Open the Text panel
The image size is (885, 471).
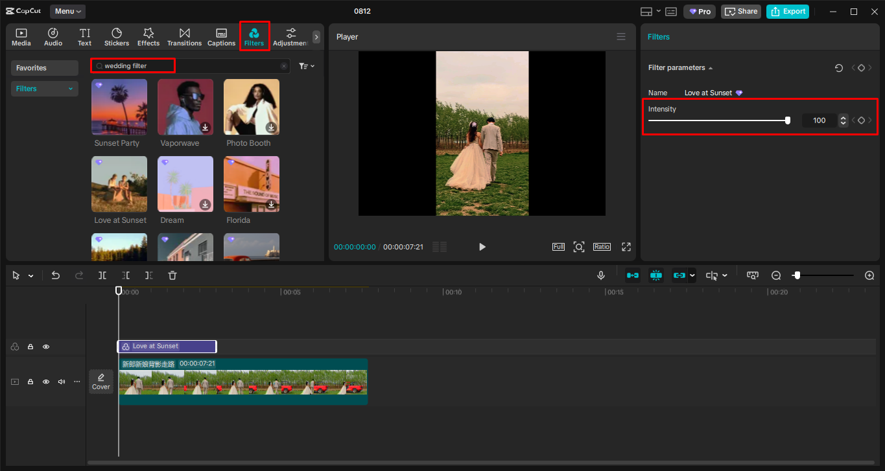(x=84, y=36)
